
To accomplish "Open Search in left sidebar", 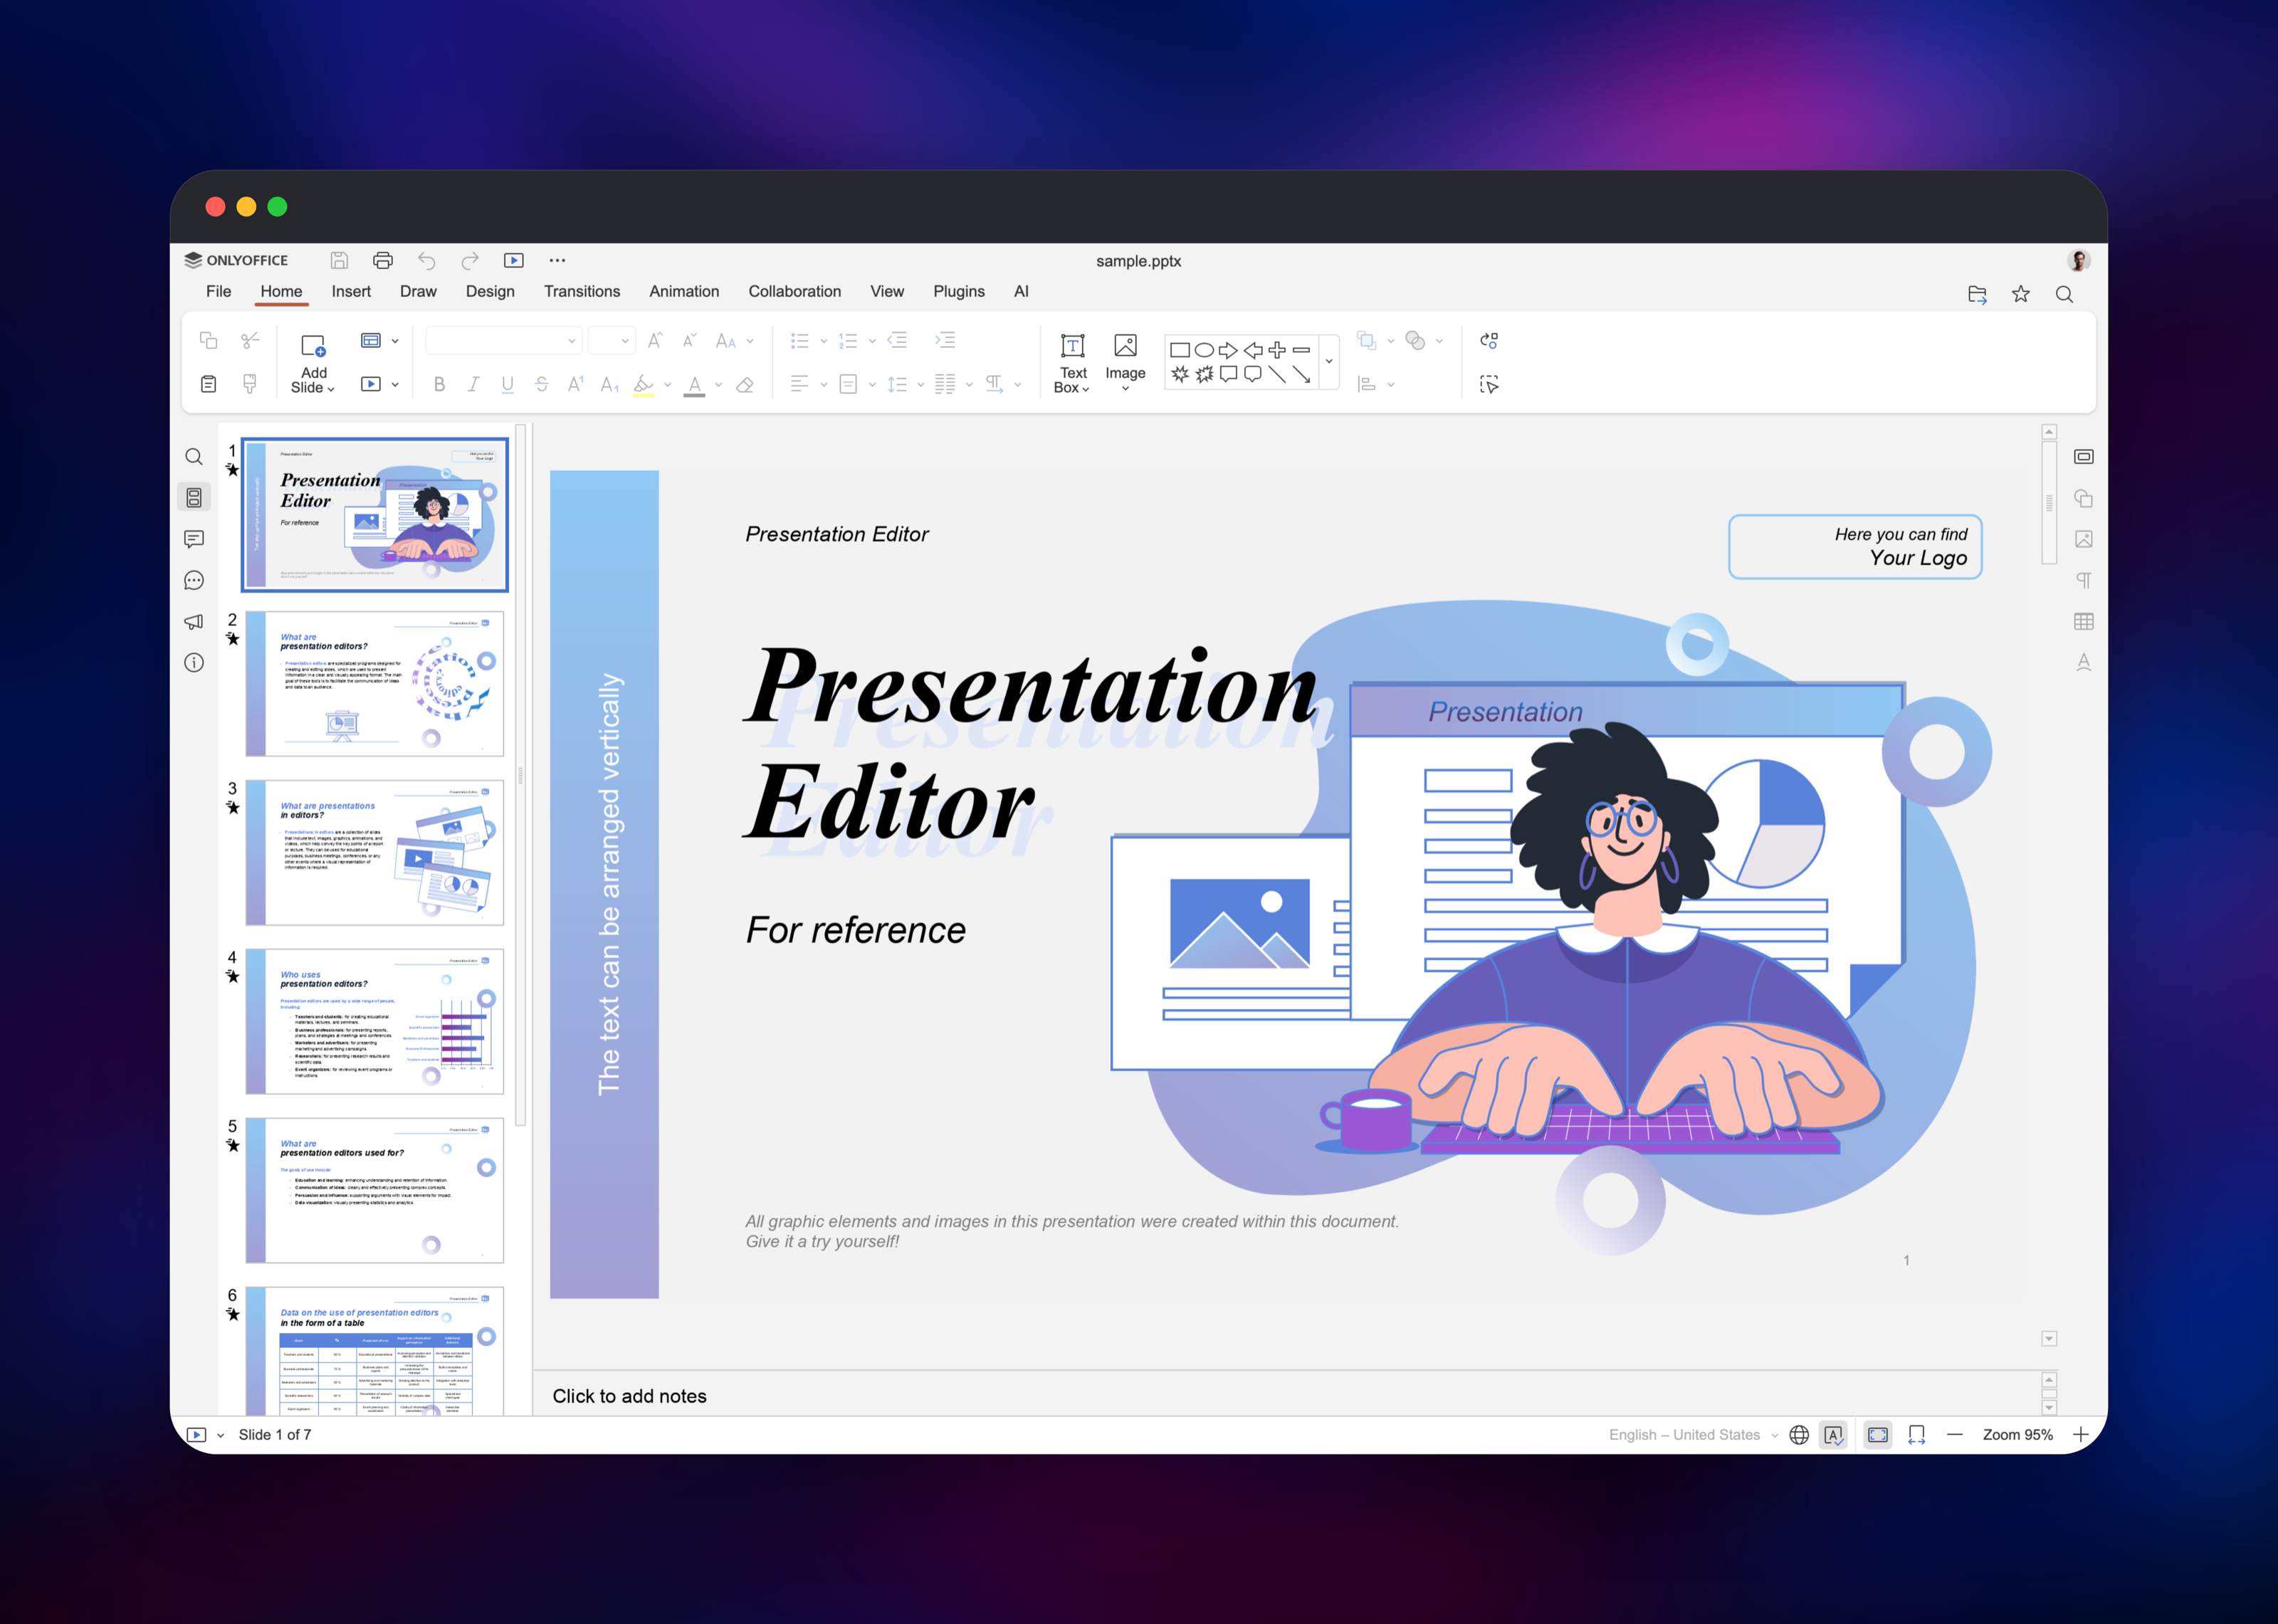I will [x=194, y=457].
